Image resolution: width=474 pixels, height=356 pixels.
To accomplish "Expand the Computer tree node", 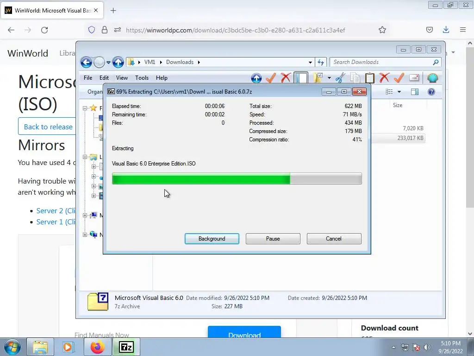I will 85,215.
